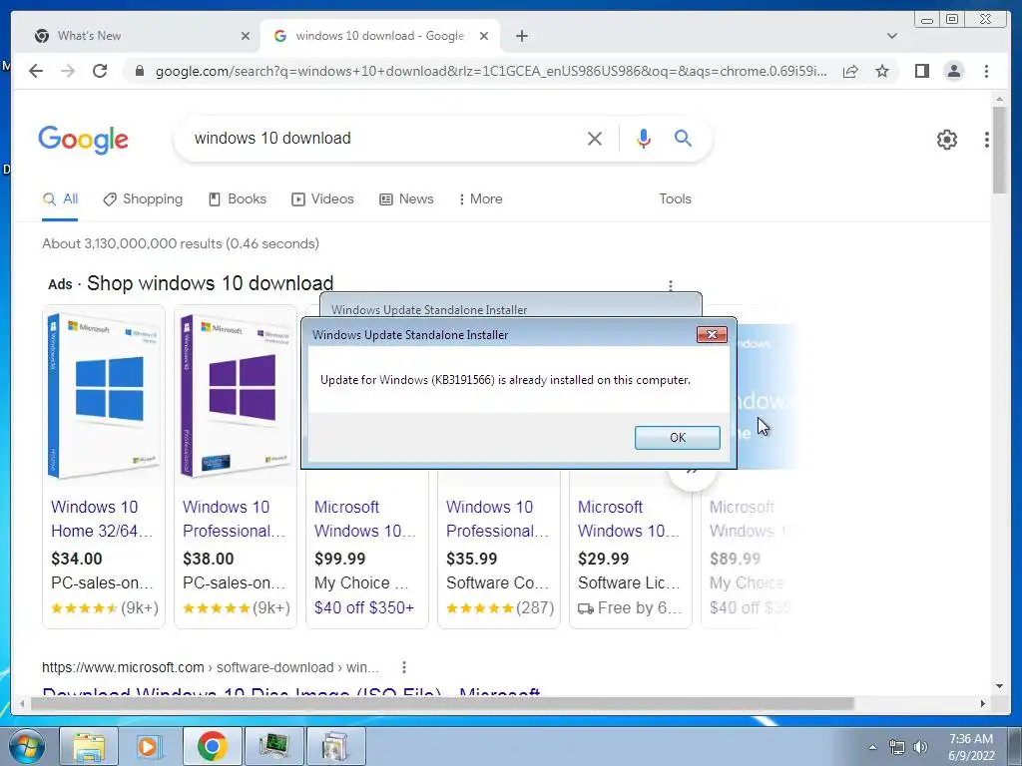Open Windows Media Player from the taskbar
The image size is (1022, 766).
coord(150,746)
